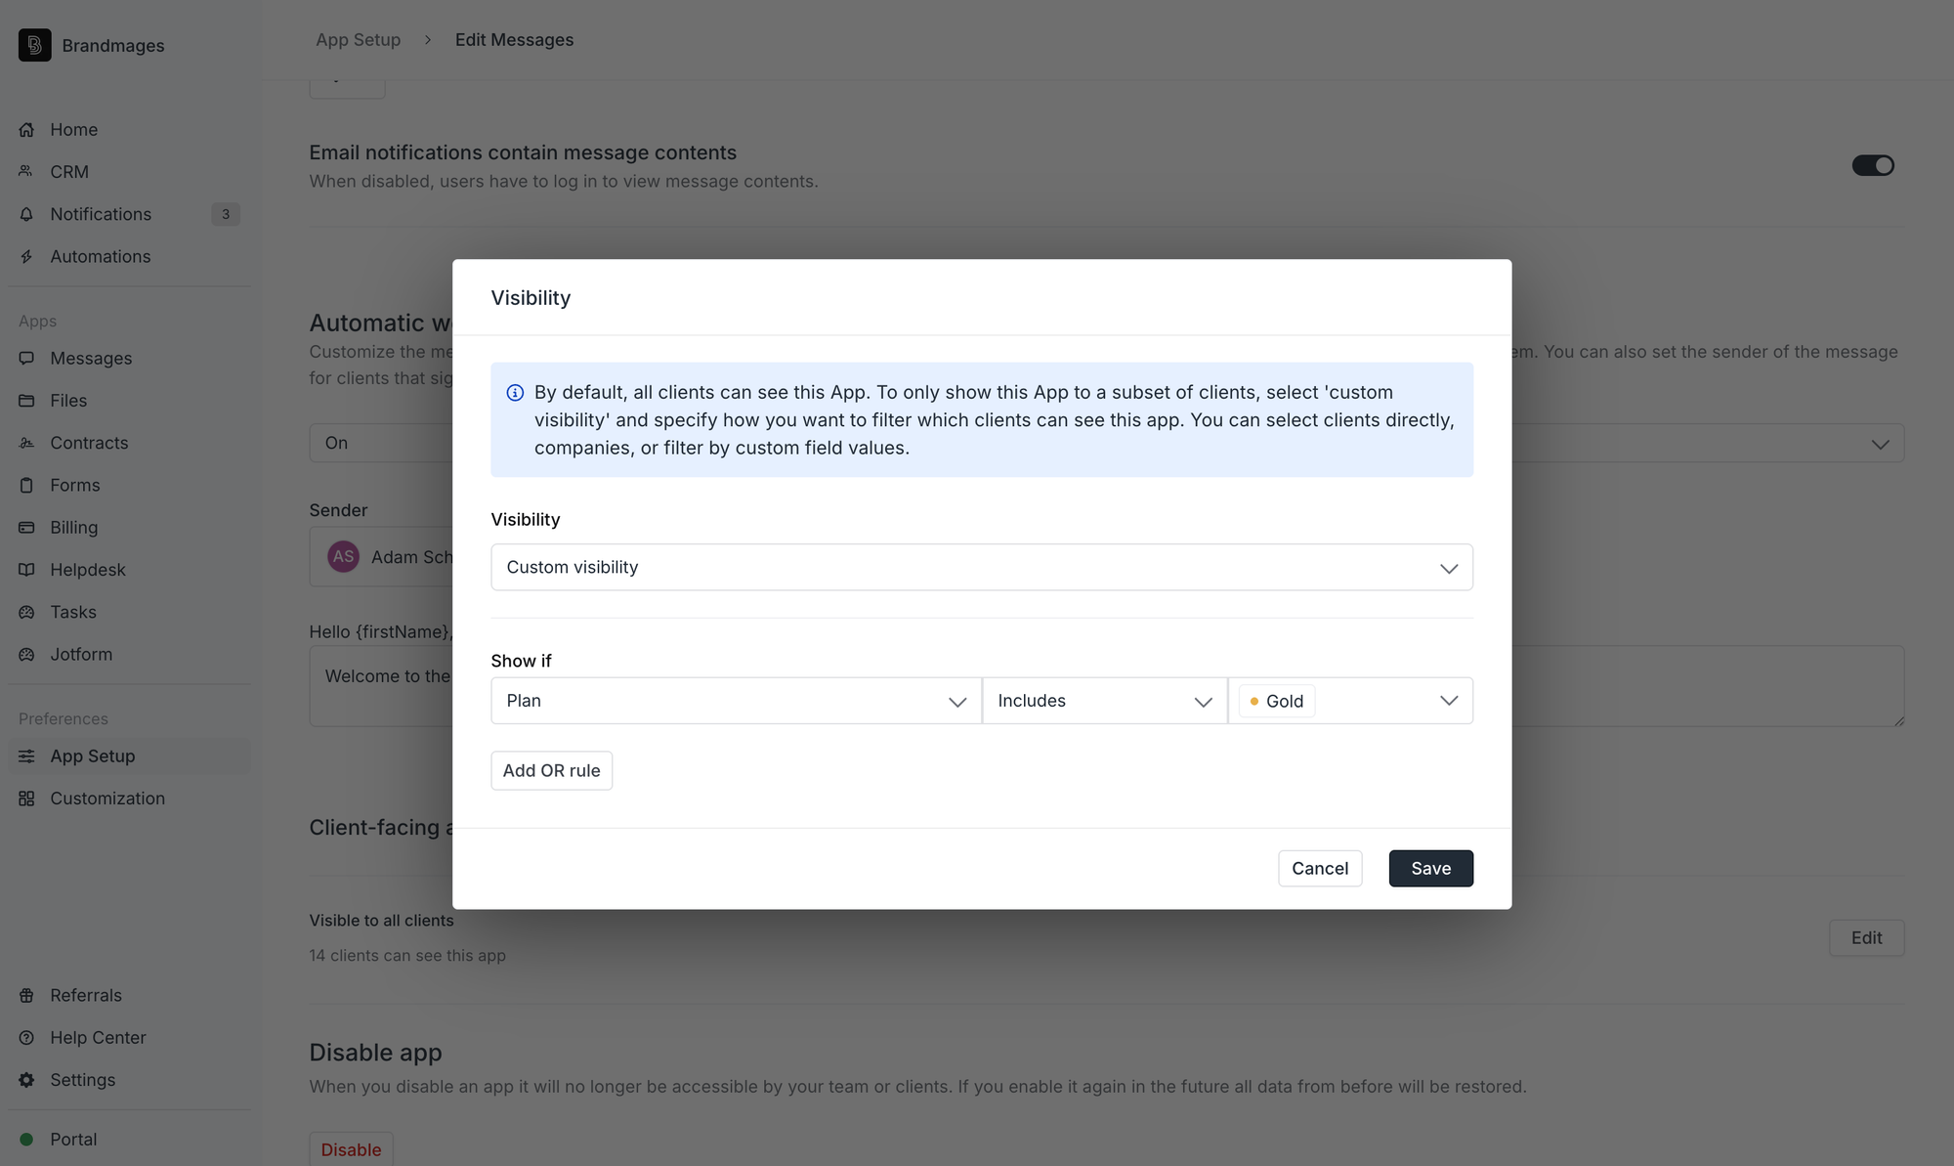Click the Add OR rule button
1954x1166 pixels.
point(551,770)
